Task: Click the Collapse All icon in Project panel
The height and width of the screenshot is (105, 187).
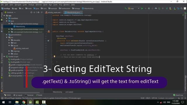Action: (x=34, y=12)
